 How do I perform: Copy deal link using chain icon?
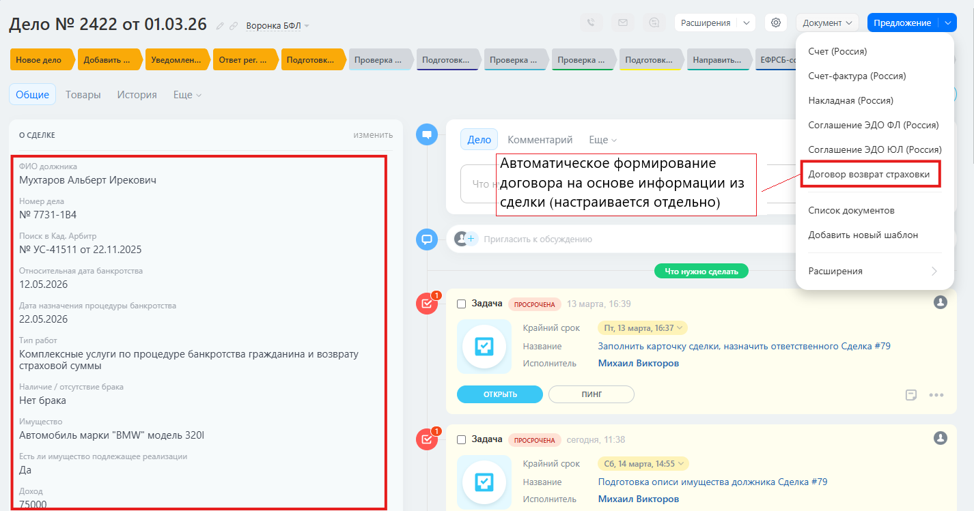pos(234,26)
